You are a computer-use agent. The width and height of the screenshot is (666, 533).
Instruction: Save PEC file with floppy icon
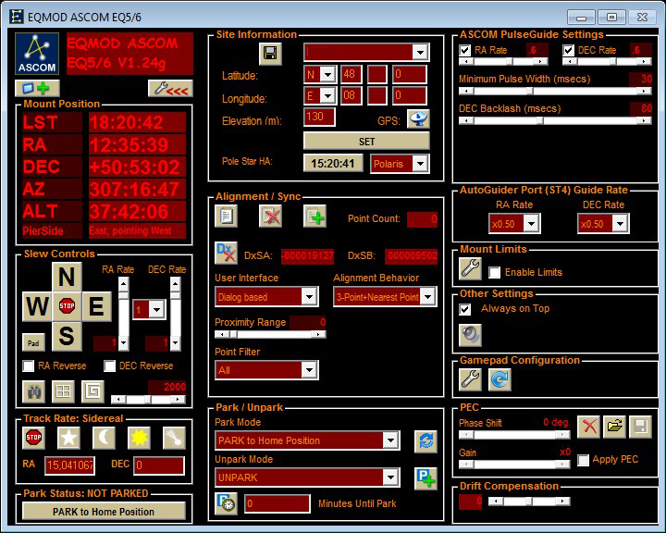(x=640, y=427)
